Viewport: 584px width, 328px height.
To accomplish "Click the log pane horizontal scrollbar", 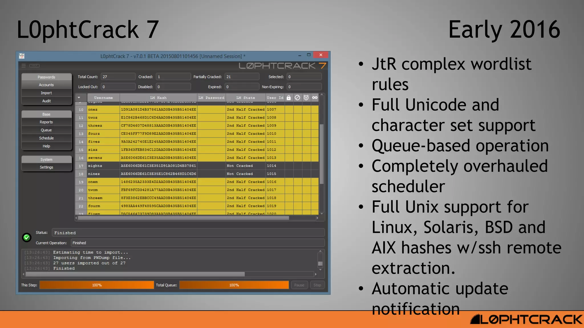I will pos(135,274).
